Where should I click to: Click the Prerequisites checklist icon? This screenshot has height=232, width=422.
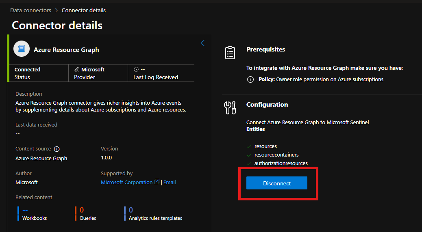(x=230, y=53)
